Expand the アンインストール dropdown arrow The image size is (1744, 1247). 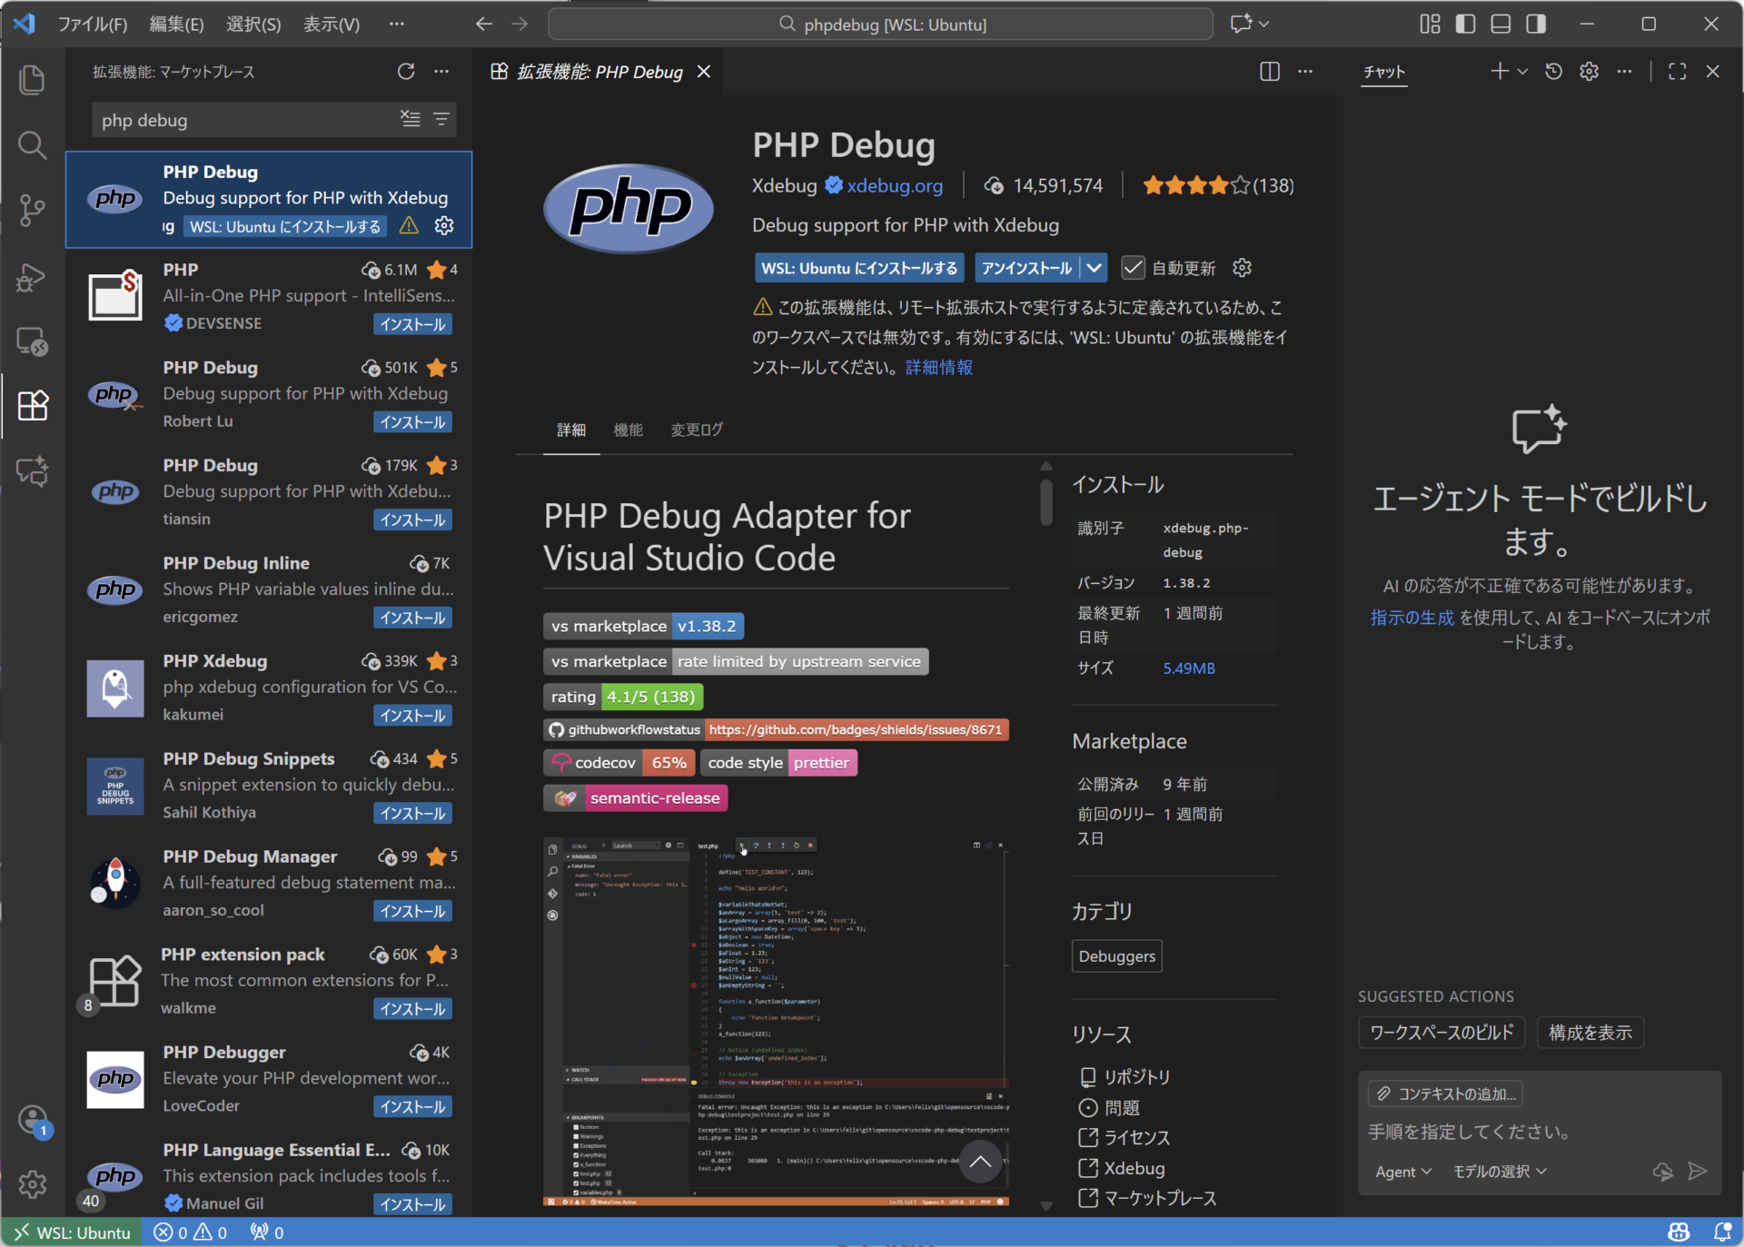[1095, 268]
